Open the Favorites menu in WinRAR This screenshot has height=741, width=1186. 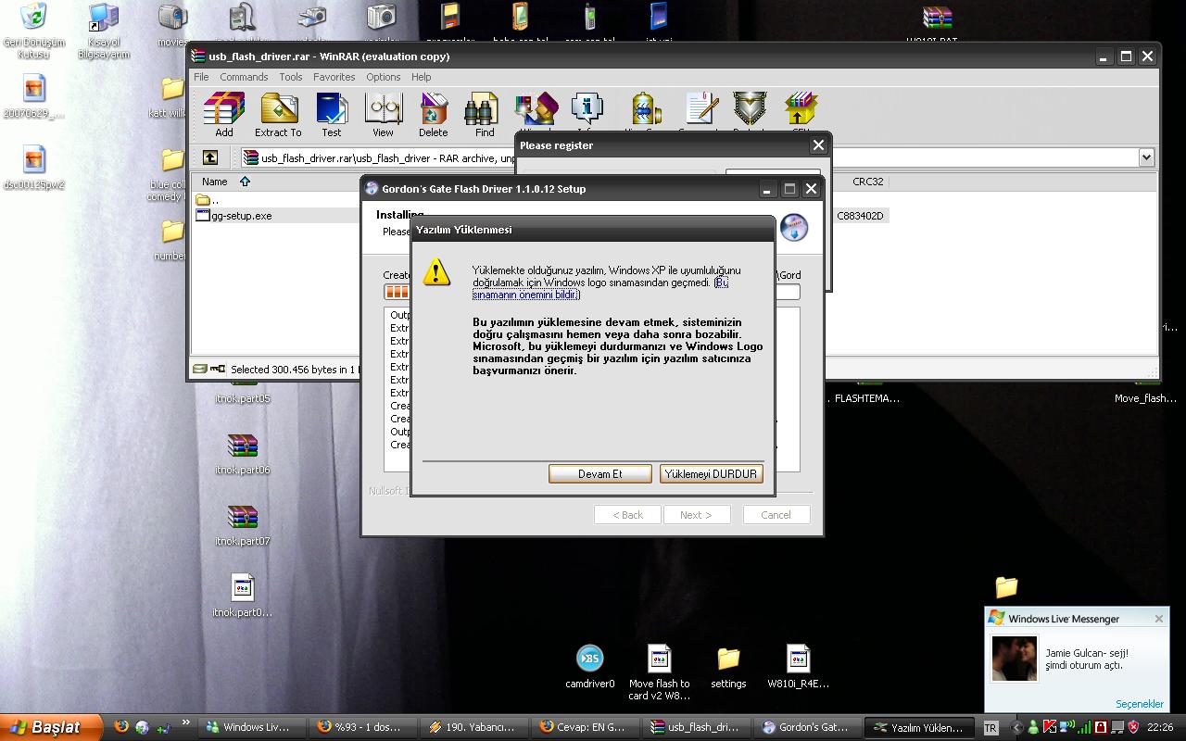pyautogui.click(x=334, y=77)
